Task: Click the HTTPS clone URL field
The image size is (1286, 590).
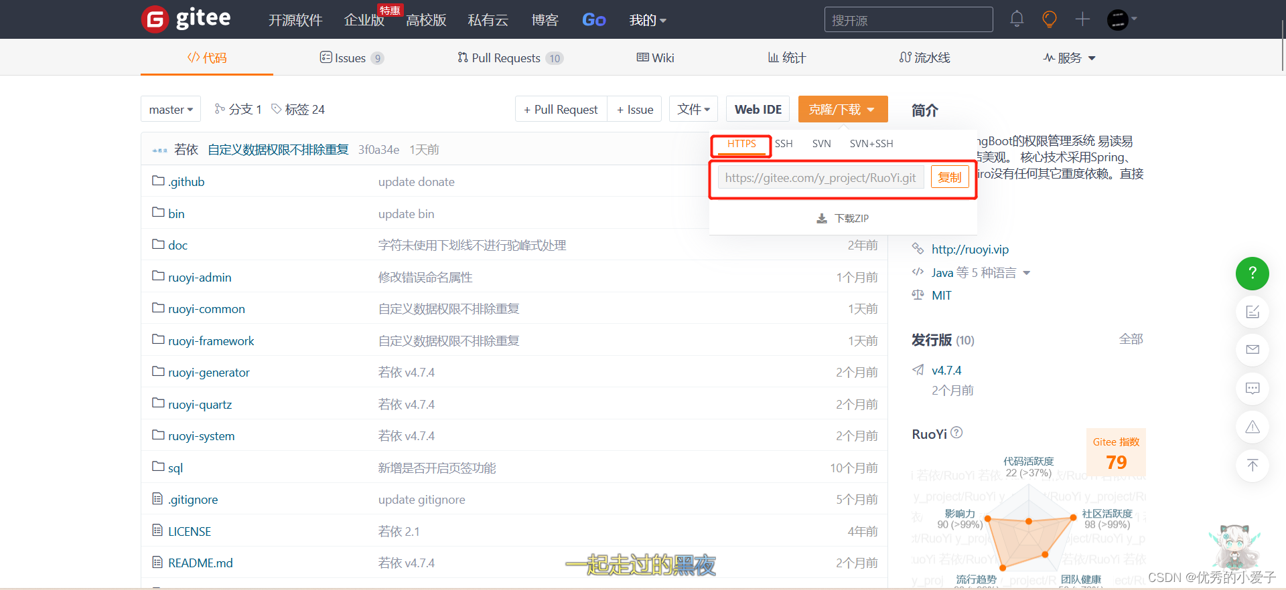Action: [820, 177]
